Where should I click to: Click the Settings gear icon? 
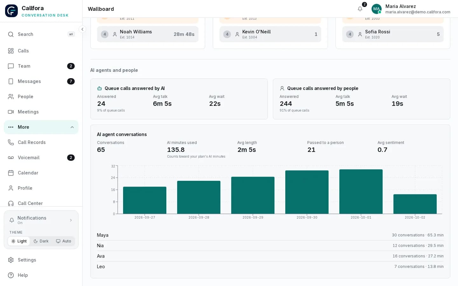click(x=11, y=260)
